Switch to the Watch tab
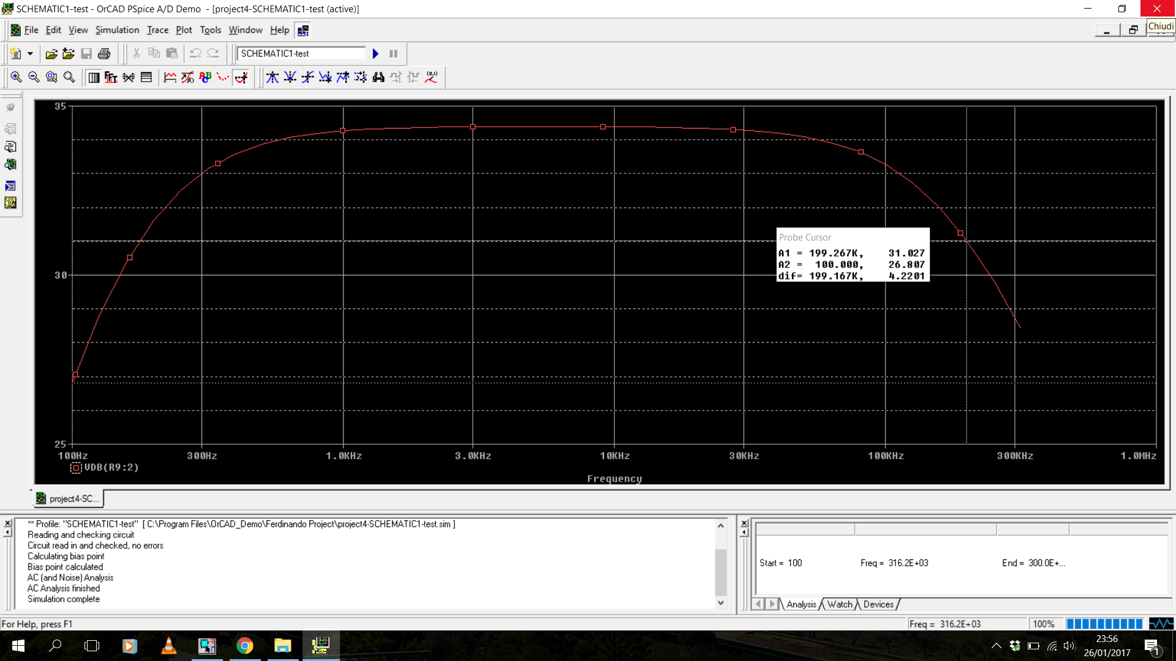The width and height of the screenshot is (1176, 661). tap(840, 604)
